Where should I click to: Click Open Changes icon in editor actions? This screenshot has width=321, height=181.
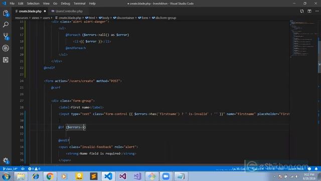[x=302, y=11]
